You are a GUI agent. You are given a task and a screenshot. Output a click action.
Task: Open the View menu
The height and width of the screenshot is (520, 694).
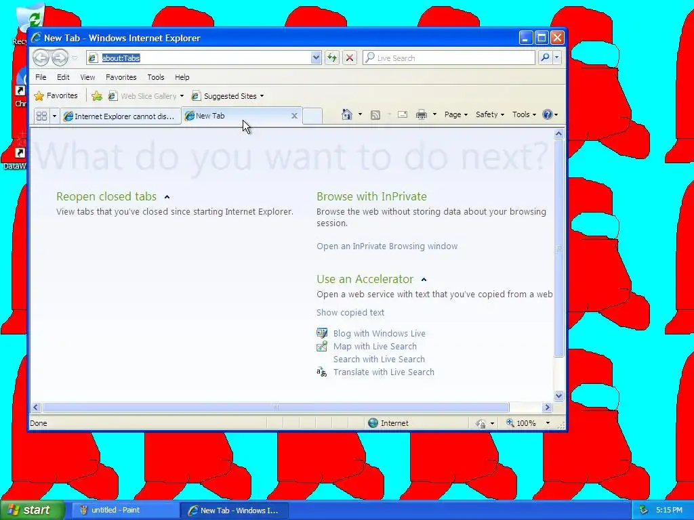click(x=87, y=77)
